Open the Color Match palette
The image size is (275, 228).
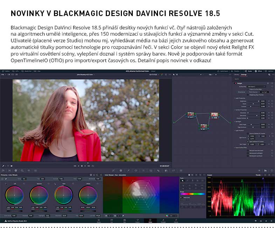point(9,170)
